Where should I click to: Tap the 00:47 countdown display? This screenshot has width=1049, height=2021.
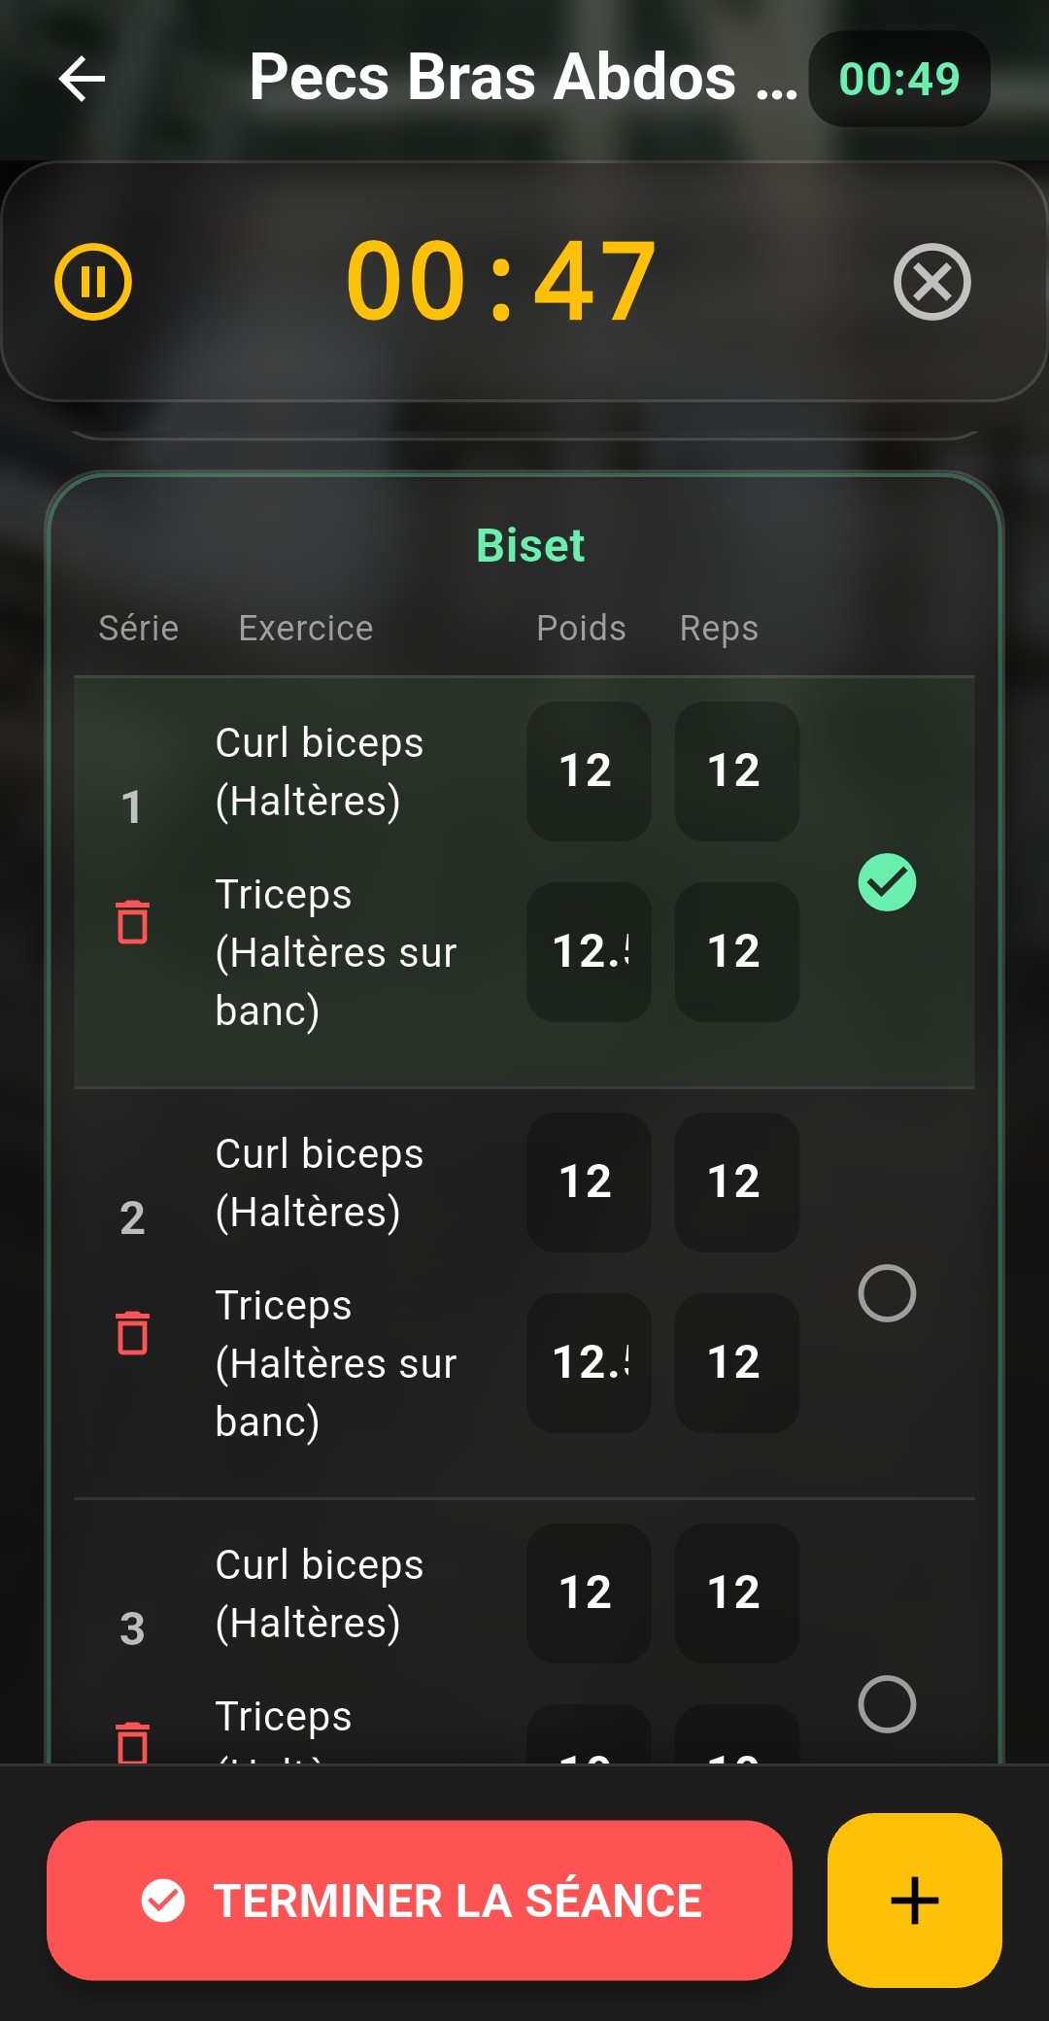pos(501,283)
